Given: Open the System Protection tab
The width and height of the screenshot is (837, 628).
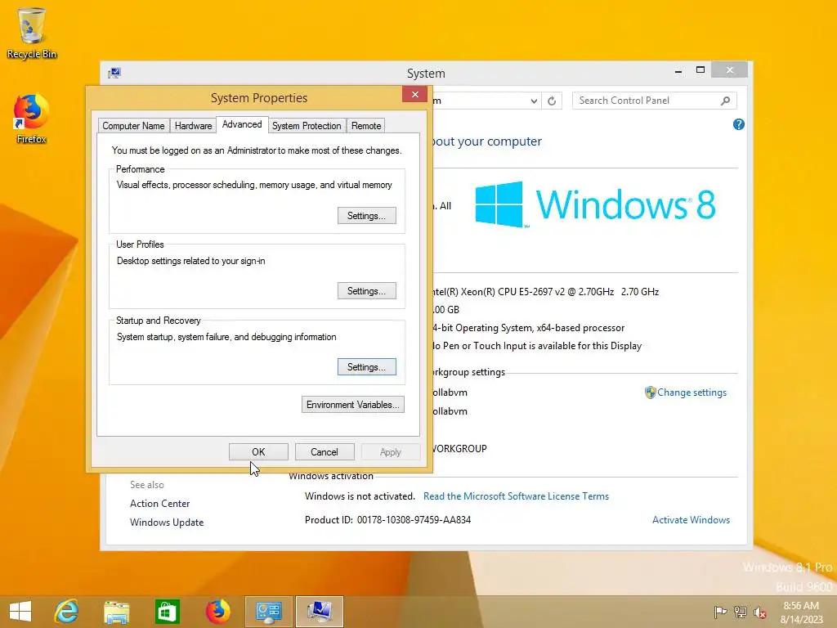Looking at the screenshot, I should pyautogui.click(x=307, y=126).
